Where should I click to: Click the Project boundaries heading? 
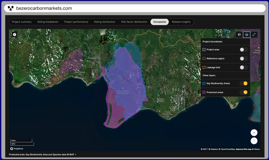212,42
